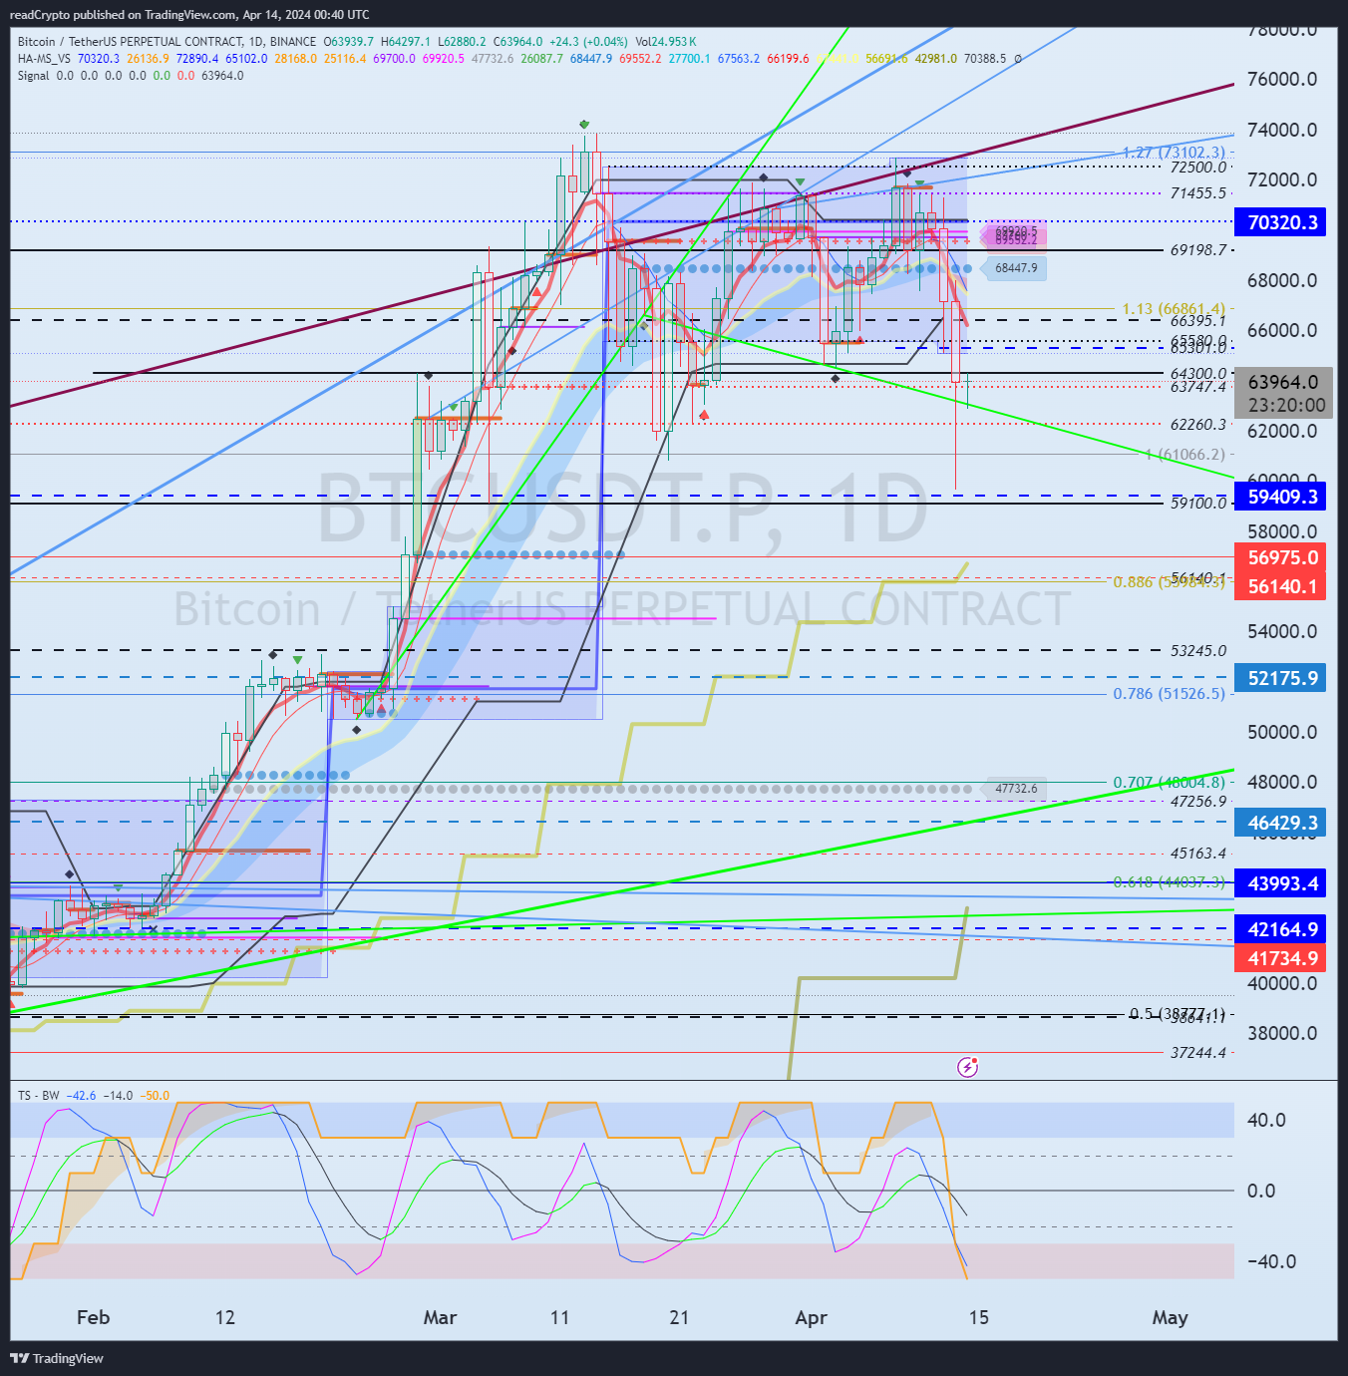The height and width of the screenshot is (1376, 1348).
Task: Click the 23:20:00 candle countdown
Action: (1286, 406)
